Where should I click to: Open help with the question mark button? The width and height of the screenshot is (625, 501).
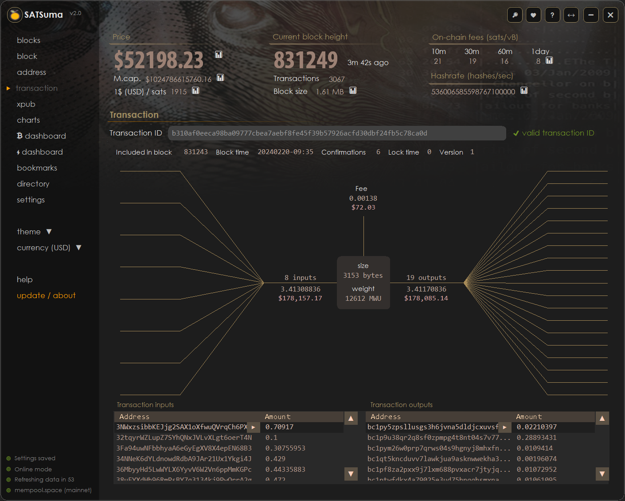tap(552, 15)
